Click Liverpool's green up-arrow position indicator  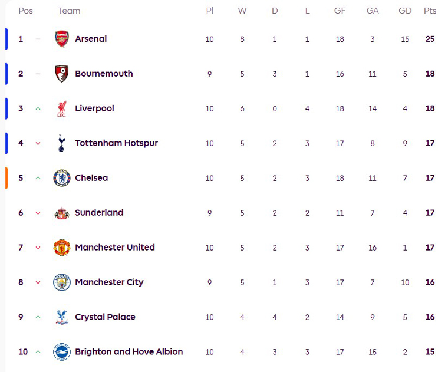[x=38, y=108]
